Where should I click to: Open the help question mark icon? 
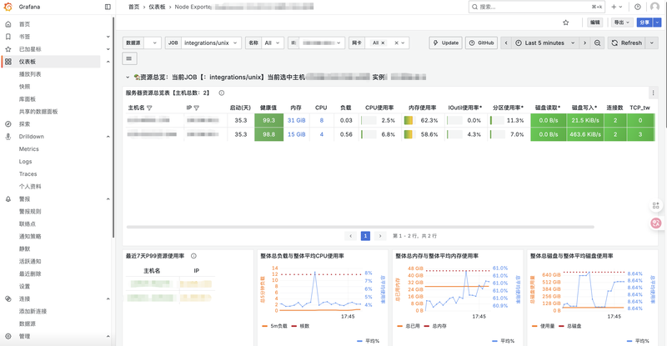638,7
